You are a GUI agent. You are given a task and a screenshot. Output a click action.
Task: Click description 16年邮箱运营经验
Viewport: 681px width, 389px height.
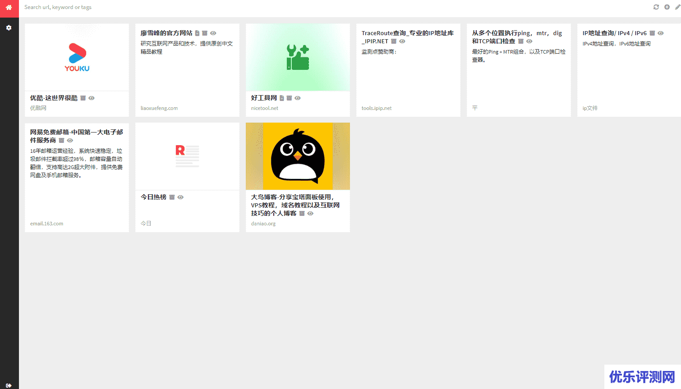[76, 163]
